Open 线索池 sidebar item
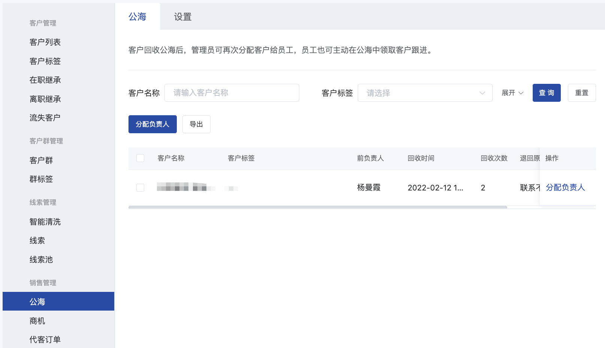Screen dimensions: 605x348 (41, 260)
